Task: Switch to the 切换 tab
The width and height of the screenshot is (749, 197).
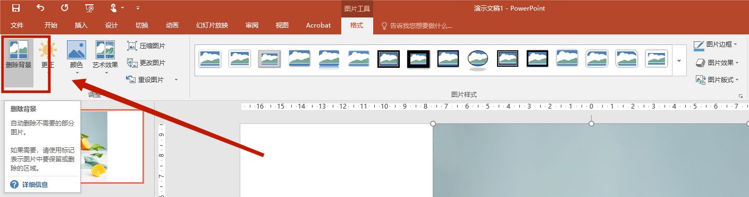Action: click(142, 25)
